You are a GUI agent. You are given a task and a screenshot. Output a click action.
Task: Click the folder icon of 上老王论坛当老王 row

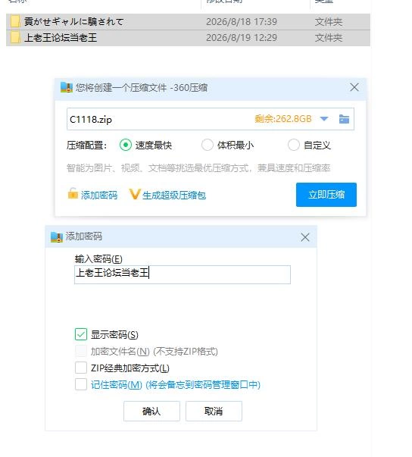click(15, 38)
